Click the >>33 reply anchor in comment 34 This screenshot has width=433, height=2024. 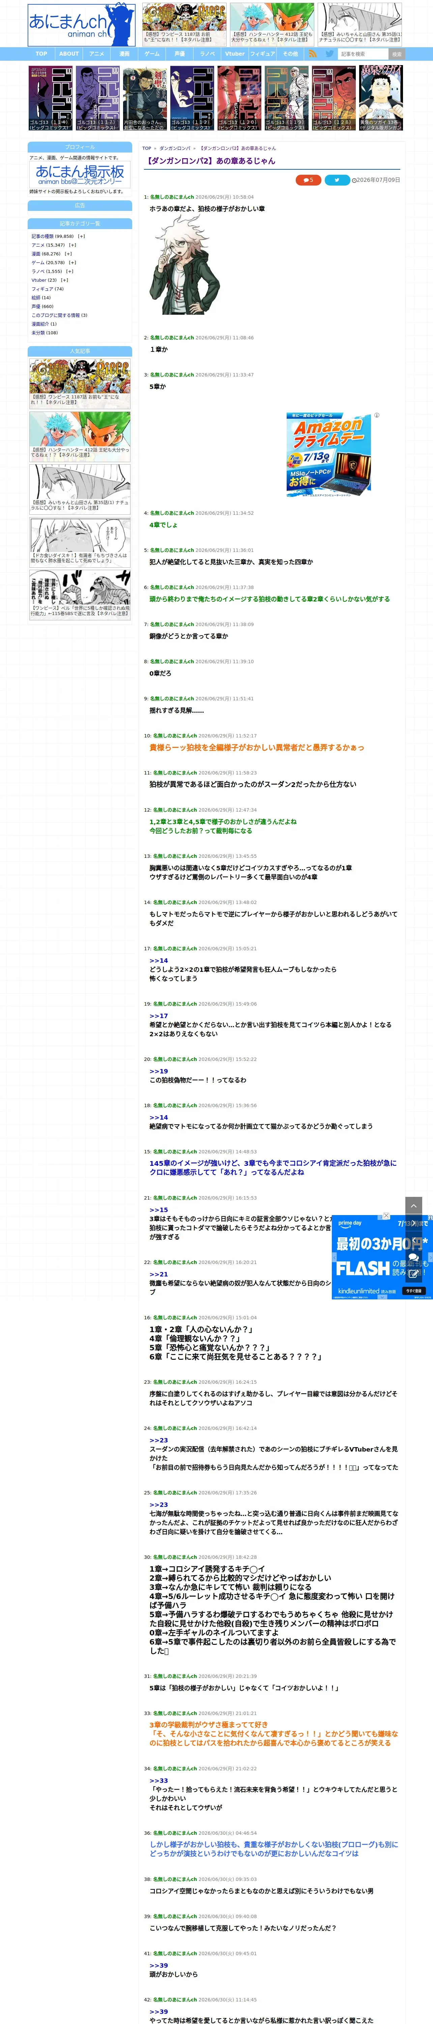(x=159, y=1780)
